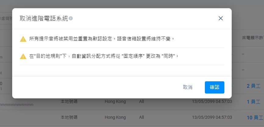The height and width of the screenshot is (127, 264).
Task: Open the 1 員工 link
Action: [x=254, y=102]
